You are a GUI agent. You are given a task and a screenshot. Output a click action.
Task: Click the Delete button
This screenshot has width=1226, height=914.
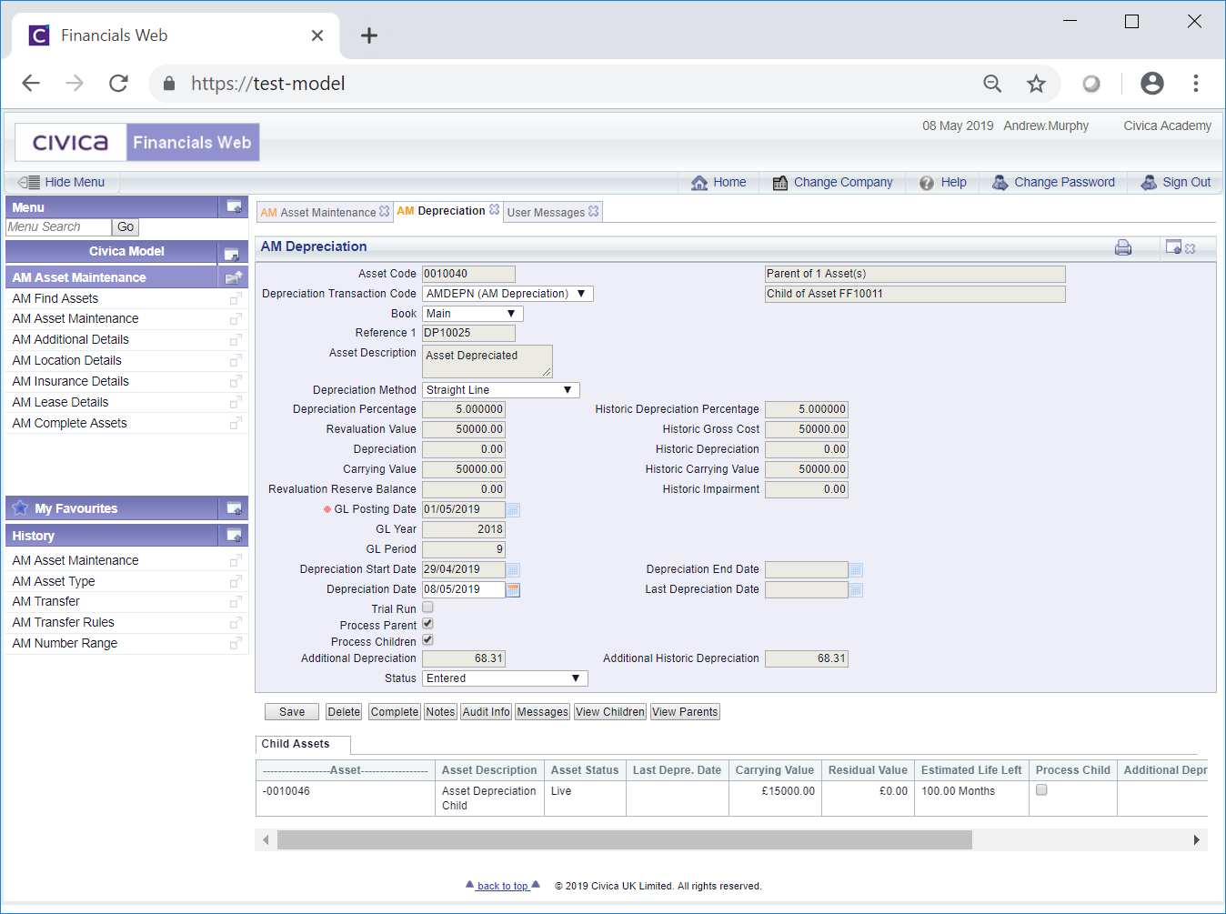pyautogui.click(x=344, y=712)
